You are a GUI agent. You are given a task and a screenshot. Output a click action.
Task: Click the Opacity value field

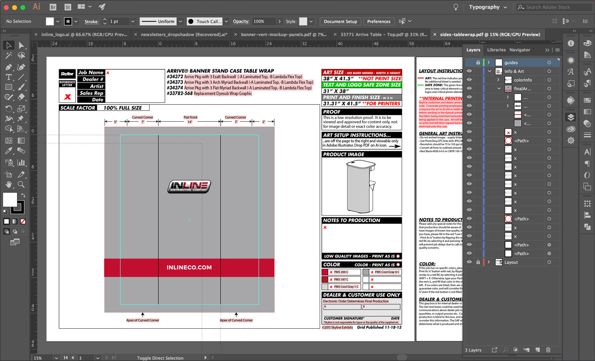pyautogui.click(x=263, y=21)
